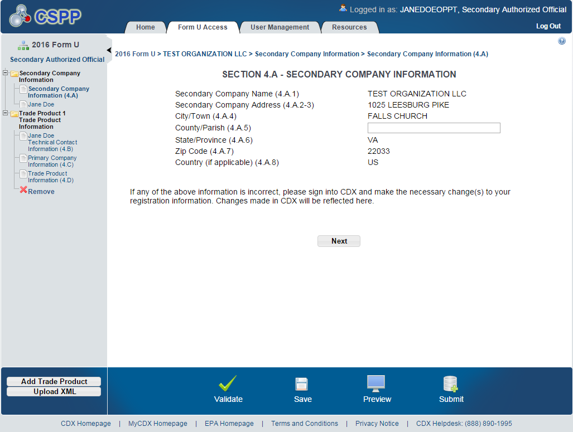Open the User Management tab
The height and width of the screenshot is (432, 573).
(x=280, y=27)
